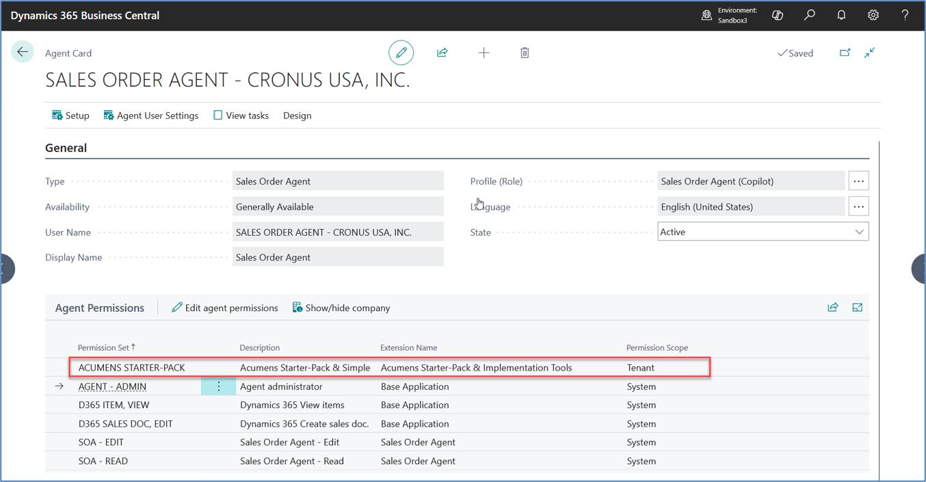This screenshot has height=482, width=926.
Task: Click left side panel expander handle
Action: (7, 268)
